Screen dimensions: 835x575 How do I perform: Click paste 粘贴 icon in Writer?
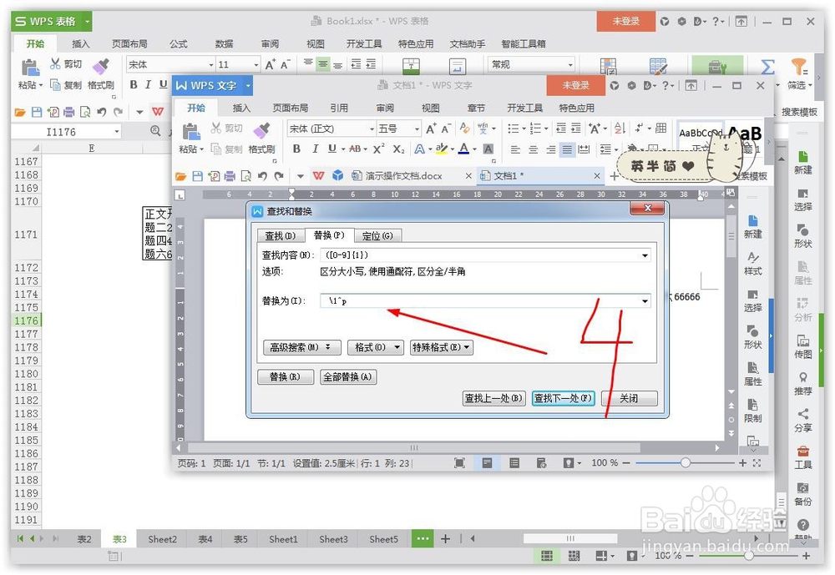190,132
